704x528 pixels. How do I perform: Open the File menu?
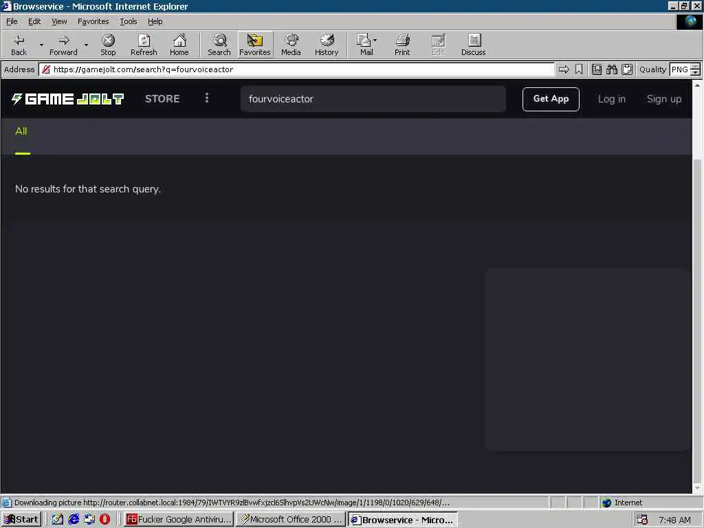(x=12, y=21)
